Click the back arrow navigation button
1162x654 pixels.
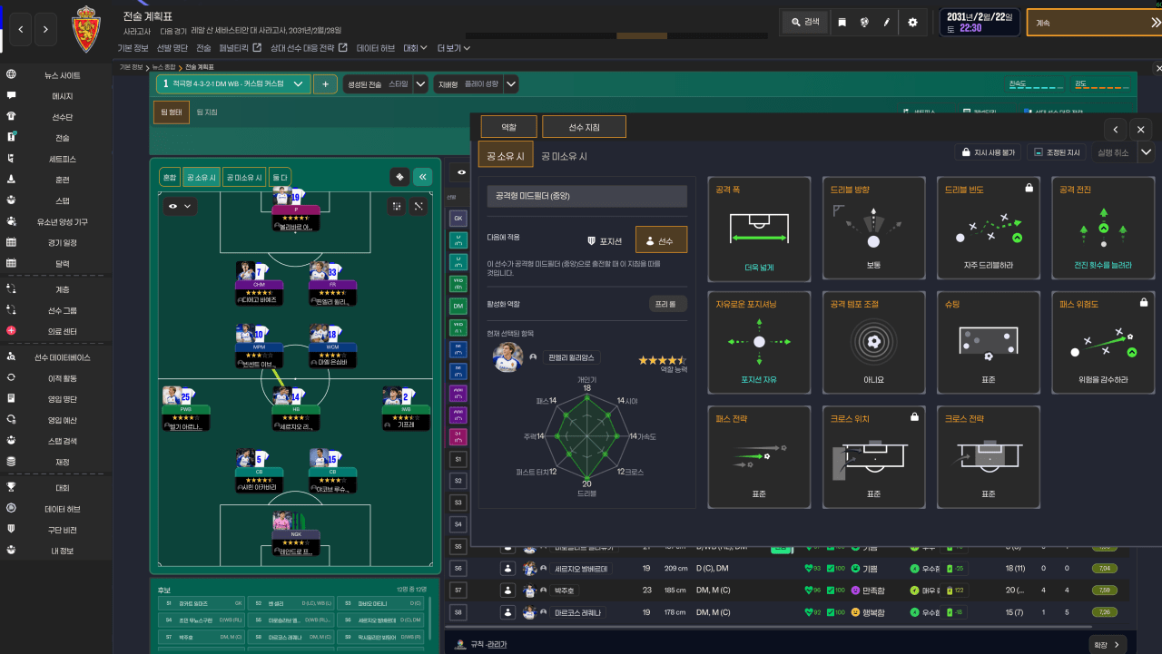[x=22, y=30]
